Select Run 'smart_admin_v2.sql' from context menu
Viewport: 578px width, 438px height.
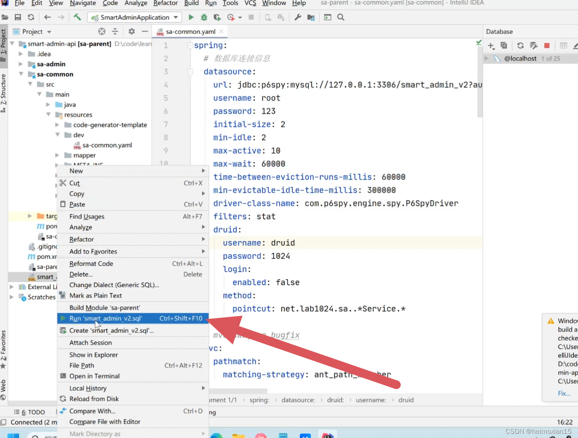click(106, 318)
